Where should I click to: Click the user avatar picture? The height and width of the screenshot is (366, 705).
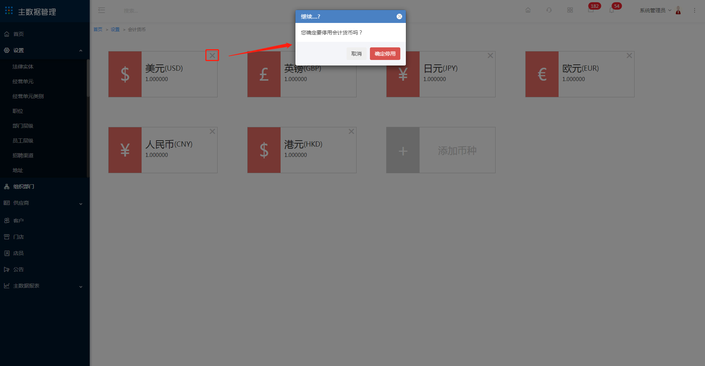[x=678, y=10]
